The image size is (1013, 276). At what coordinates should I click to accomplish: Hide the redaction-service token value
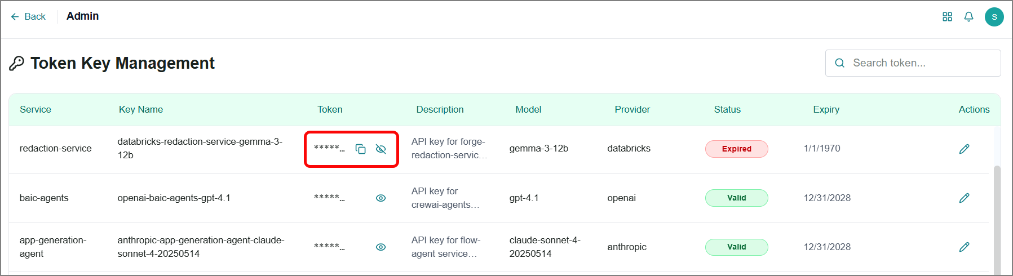click(381, 149)
